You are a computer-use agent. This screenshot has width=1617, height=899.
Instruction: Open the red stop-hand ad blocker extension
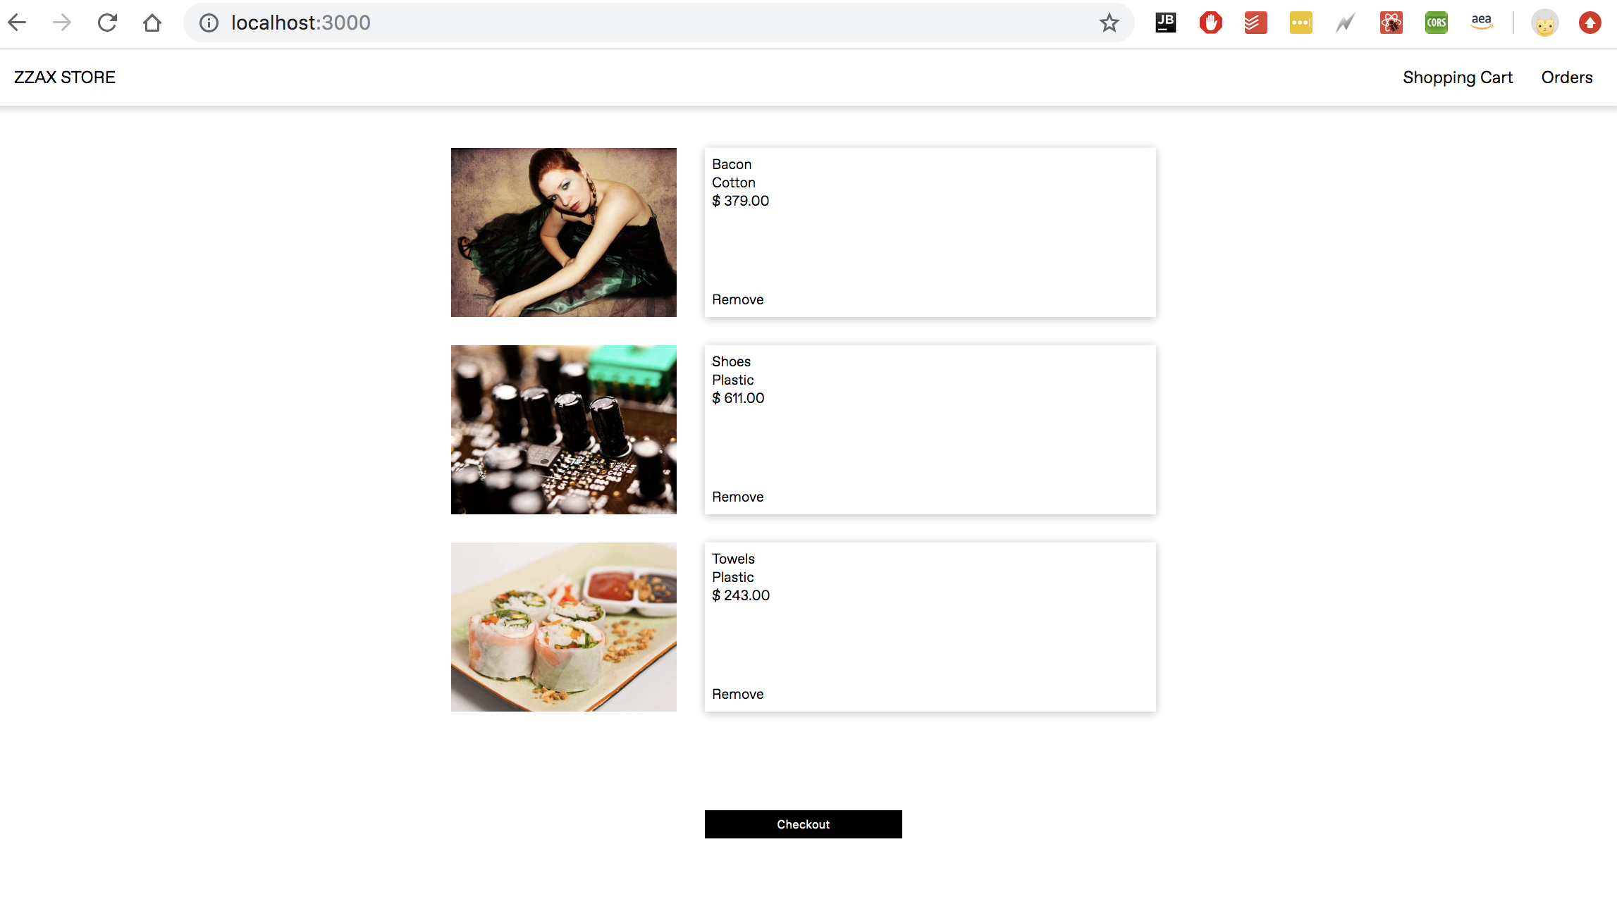pos(1211,23)
